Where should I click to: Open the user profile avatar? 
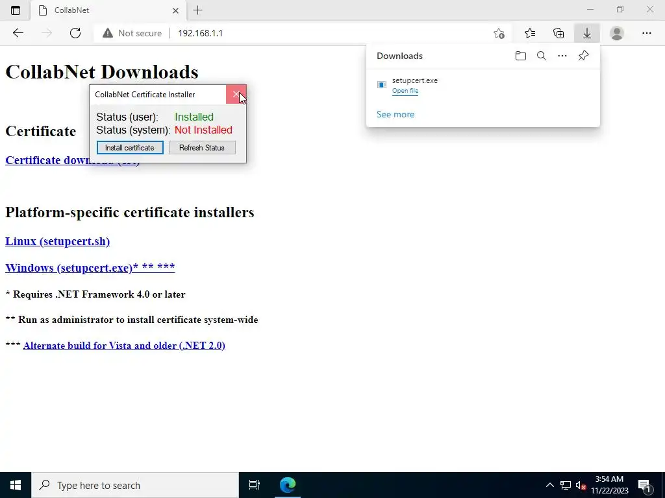click(x=617, y=33)
